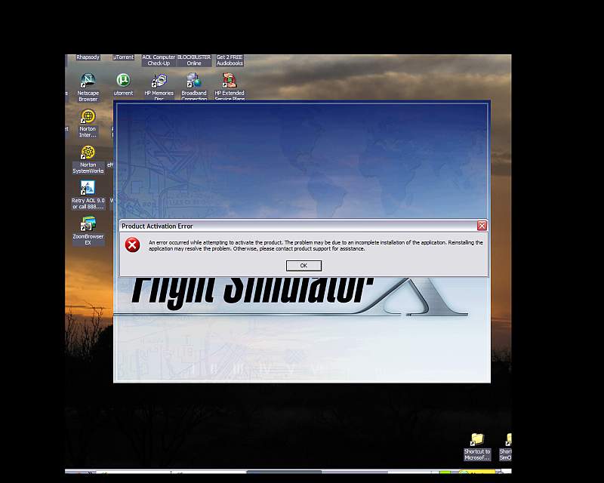This screenshot has width=604, height=483.
Task: Select the utorrent desktop shortcut icon
Action: [123, 80]
